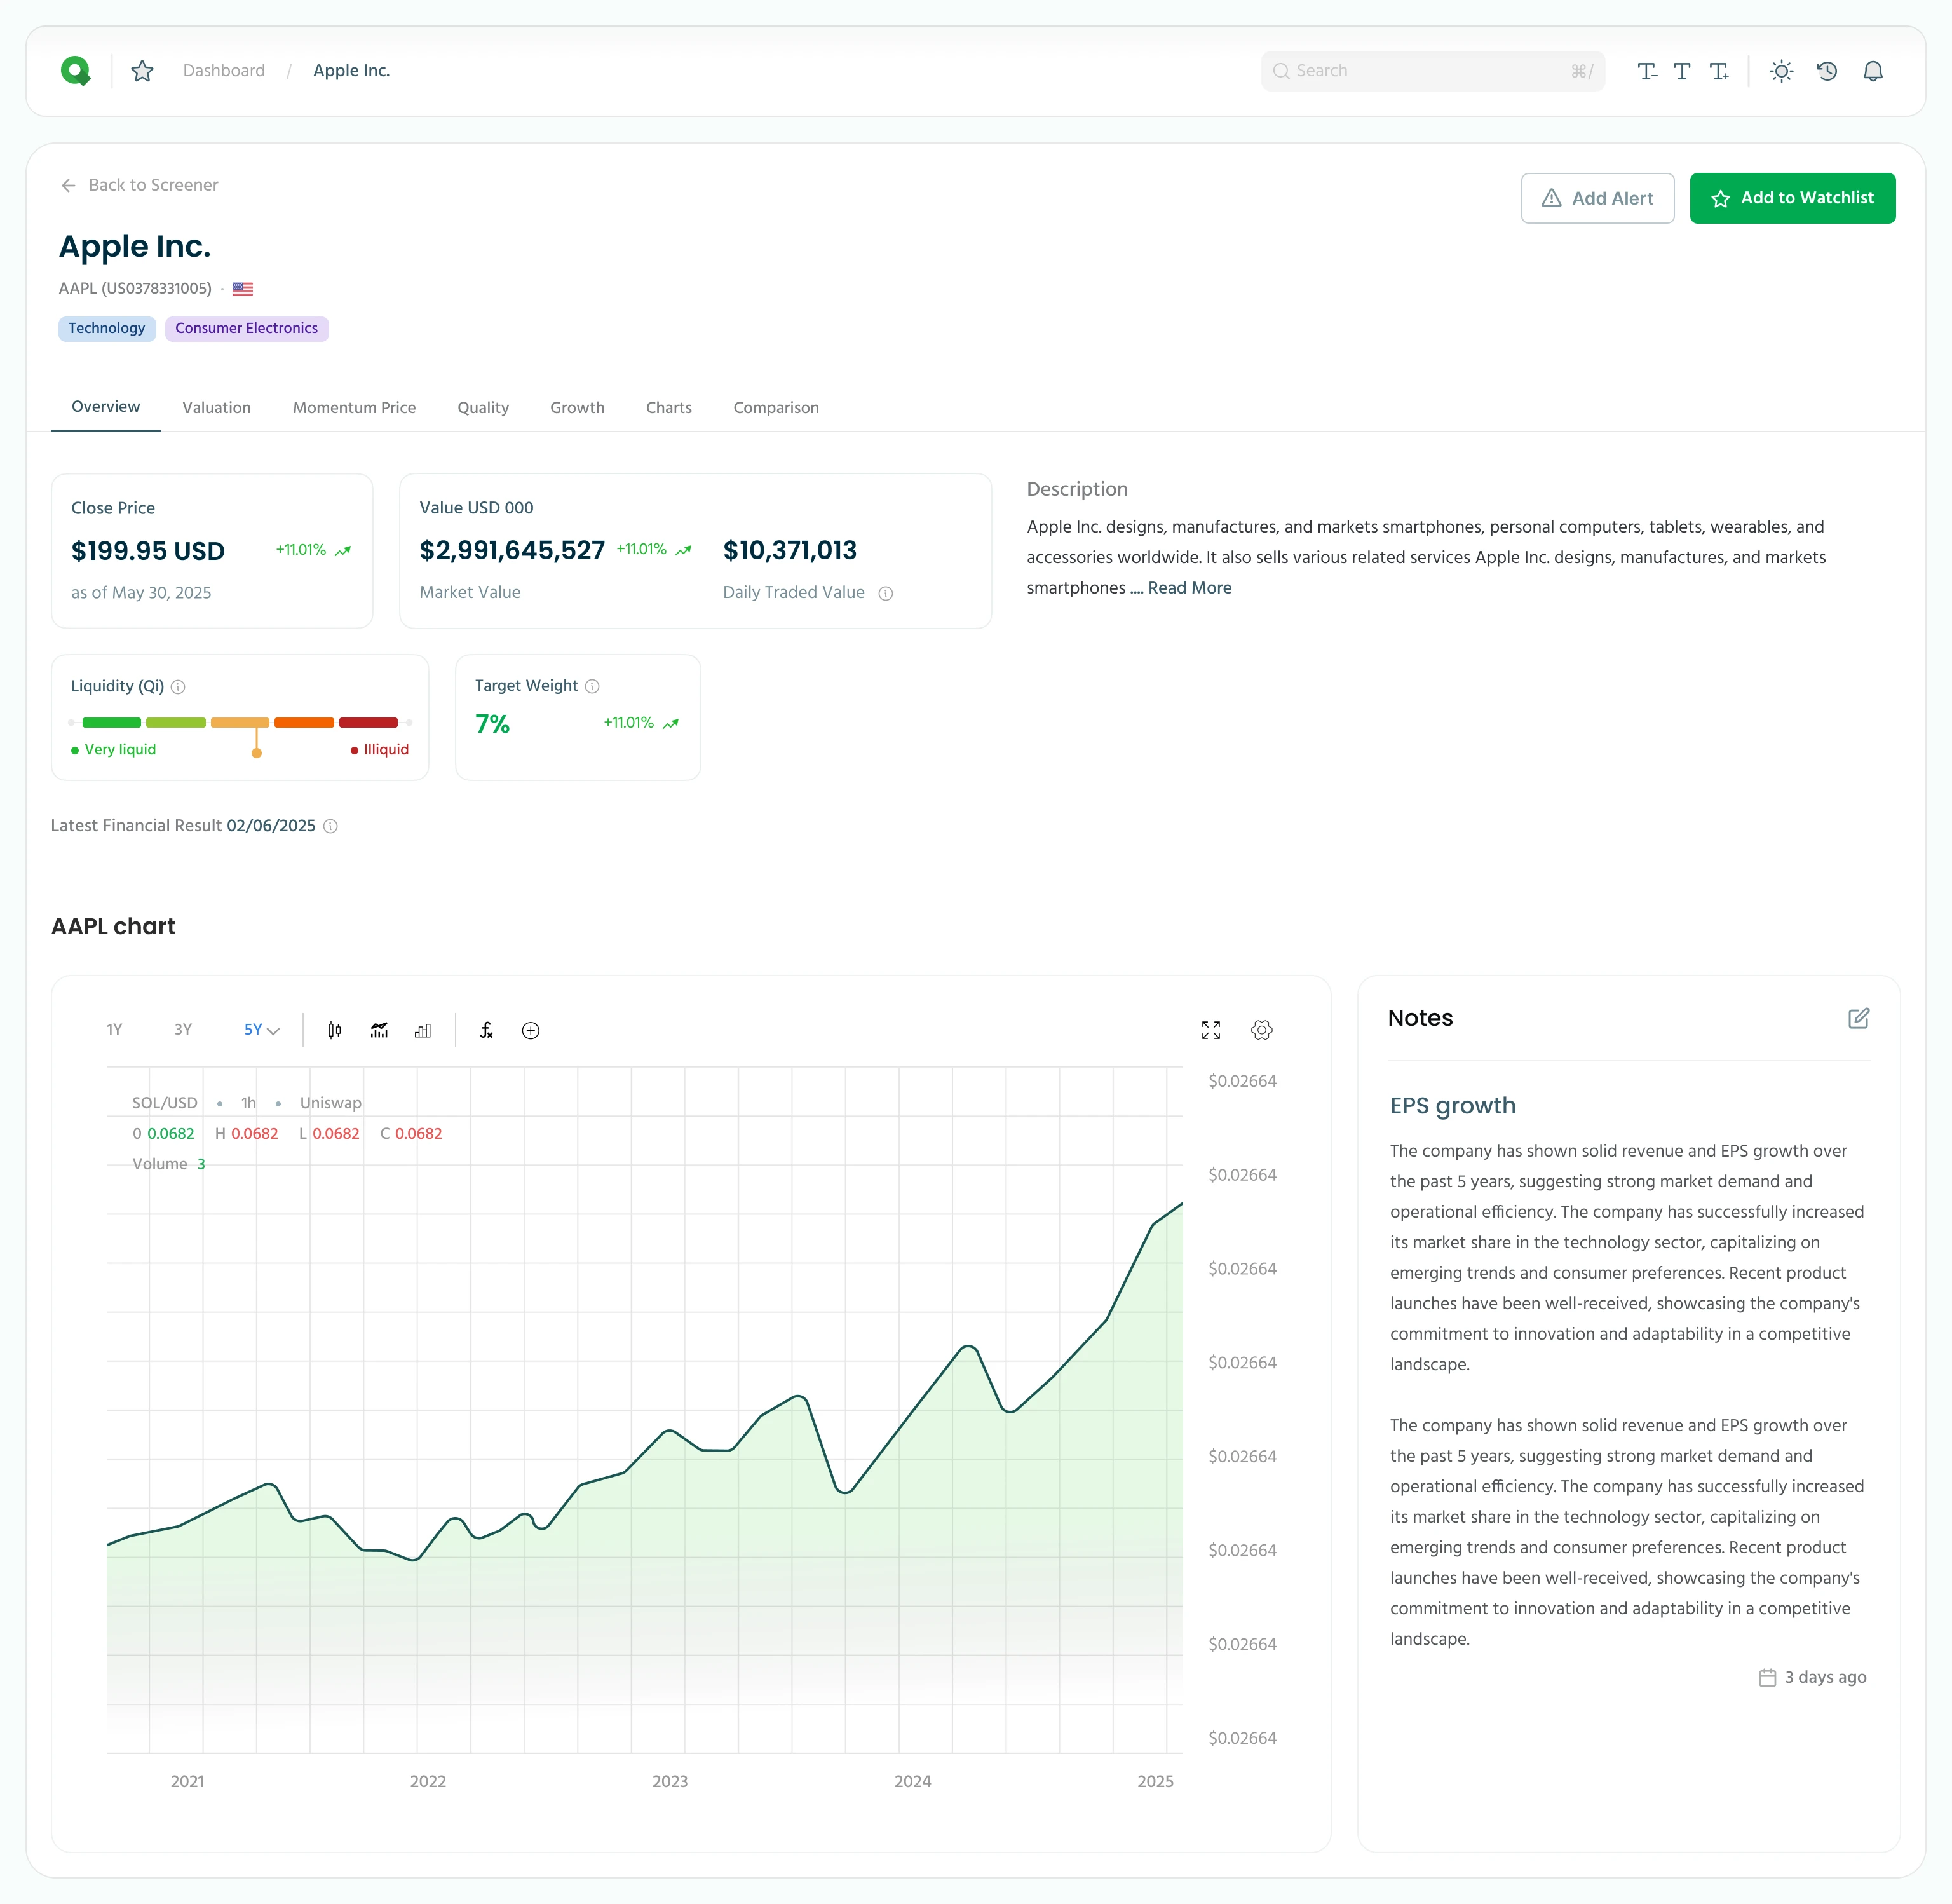This screenshot has width=1952, height=1904.
Task: Click Apple Inc. breadcrumb
Action: click(351, 71)
